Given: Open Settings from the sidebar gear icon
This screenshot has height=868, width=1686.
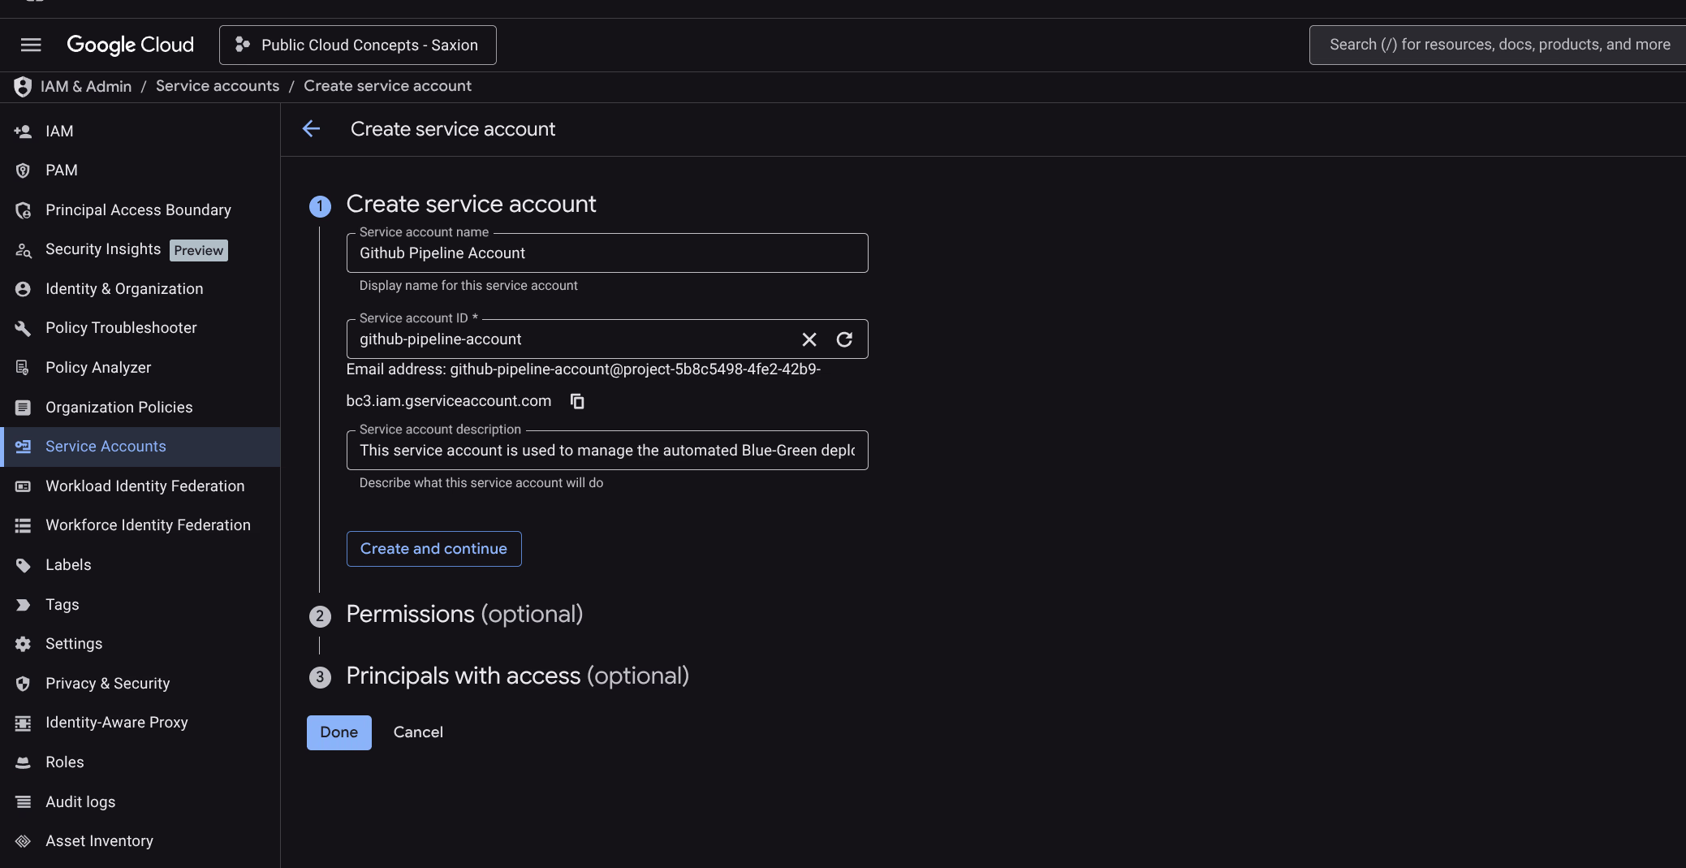Looking at the screenshot, I should click(23, 643).
